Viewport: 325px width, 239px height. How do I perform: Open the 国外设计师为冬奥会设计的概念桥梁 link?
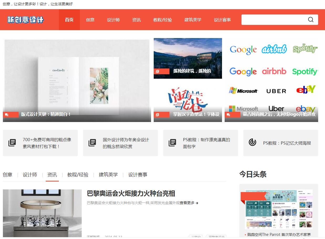click(x=126, y=143)
